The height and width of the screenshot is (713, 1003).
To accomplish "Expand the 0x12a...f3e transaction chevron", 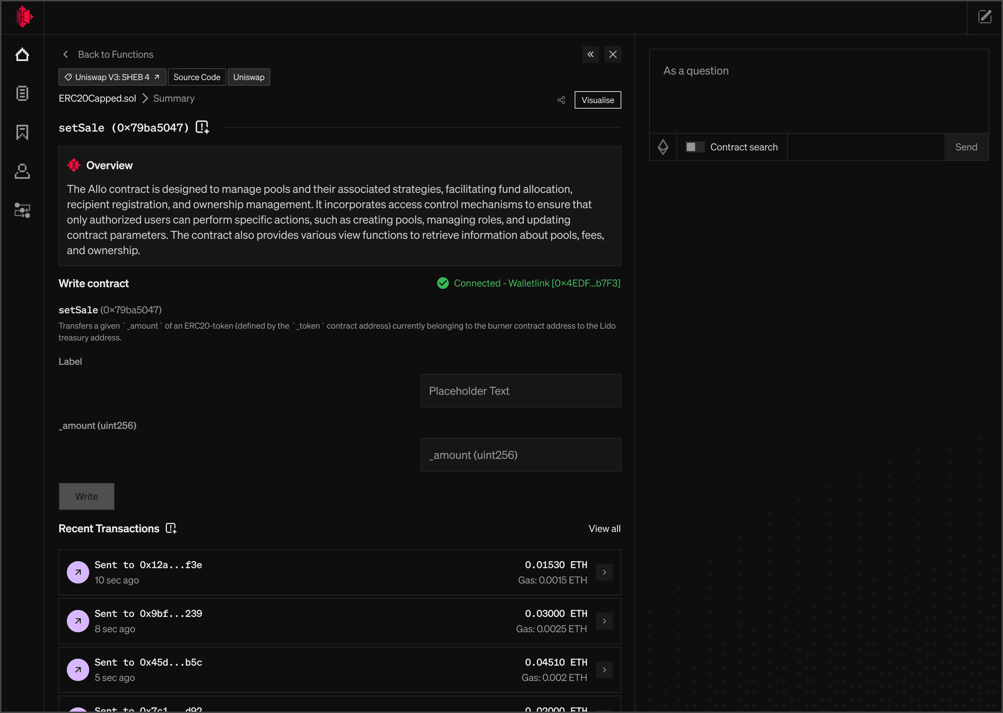I will (x=604, y=572).
